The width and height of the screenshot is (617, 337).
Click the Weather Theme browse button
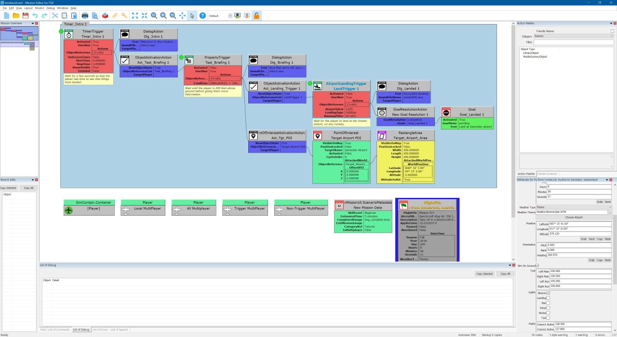611,212
